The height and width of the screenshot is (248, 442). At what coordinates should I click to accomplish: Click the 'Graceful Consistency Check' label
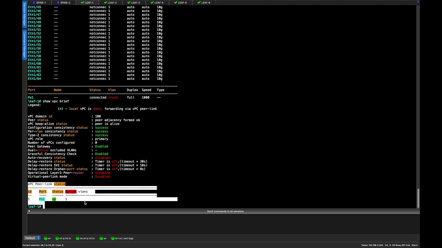point(52,154)
